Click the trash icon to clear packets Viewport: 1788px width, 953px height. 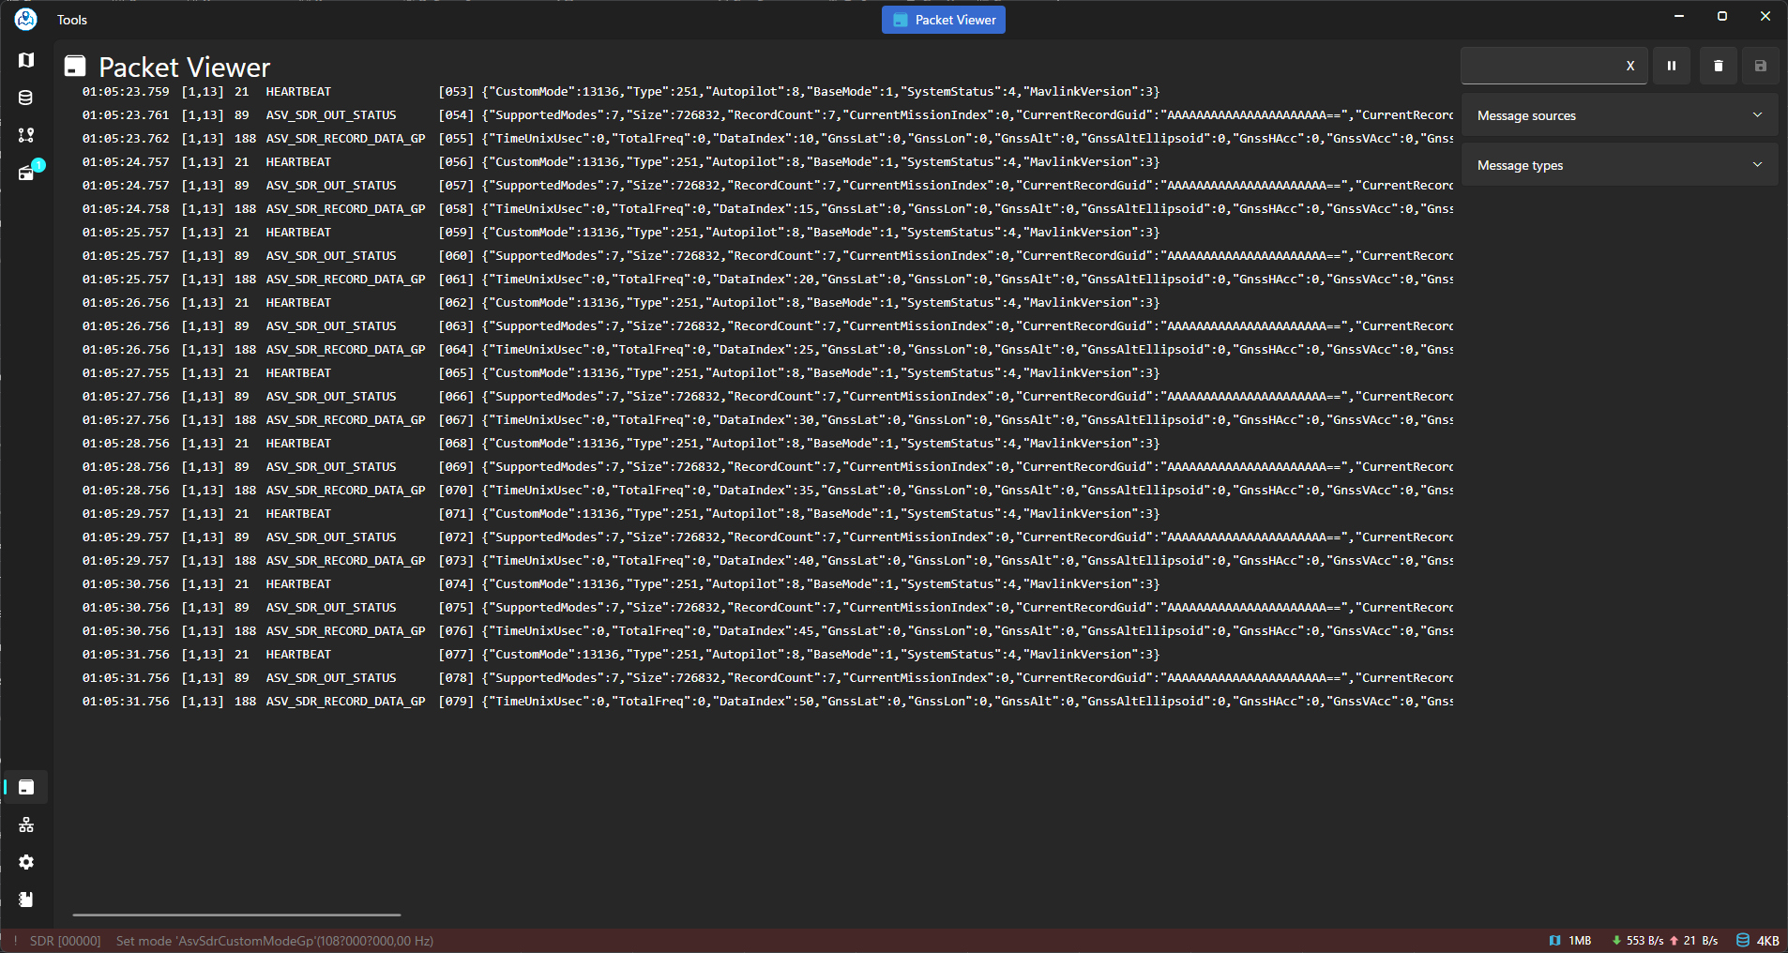pyautogui.click(x=1718, y=66)
